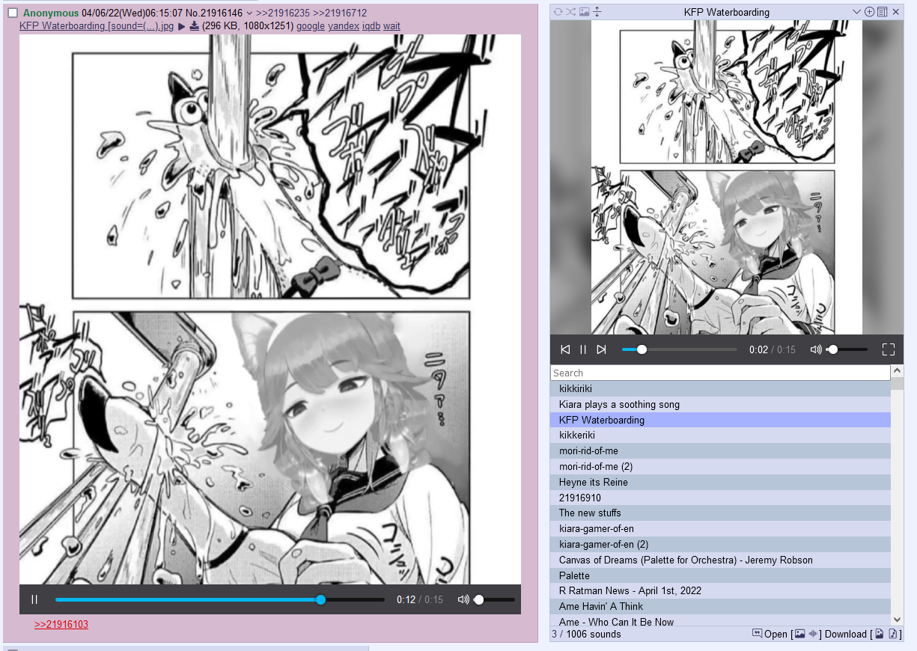The height and width of the screenshot is (651, 917).
Task: Expand the player header dropdown chevron
Action: click(x=857, y=12)
